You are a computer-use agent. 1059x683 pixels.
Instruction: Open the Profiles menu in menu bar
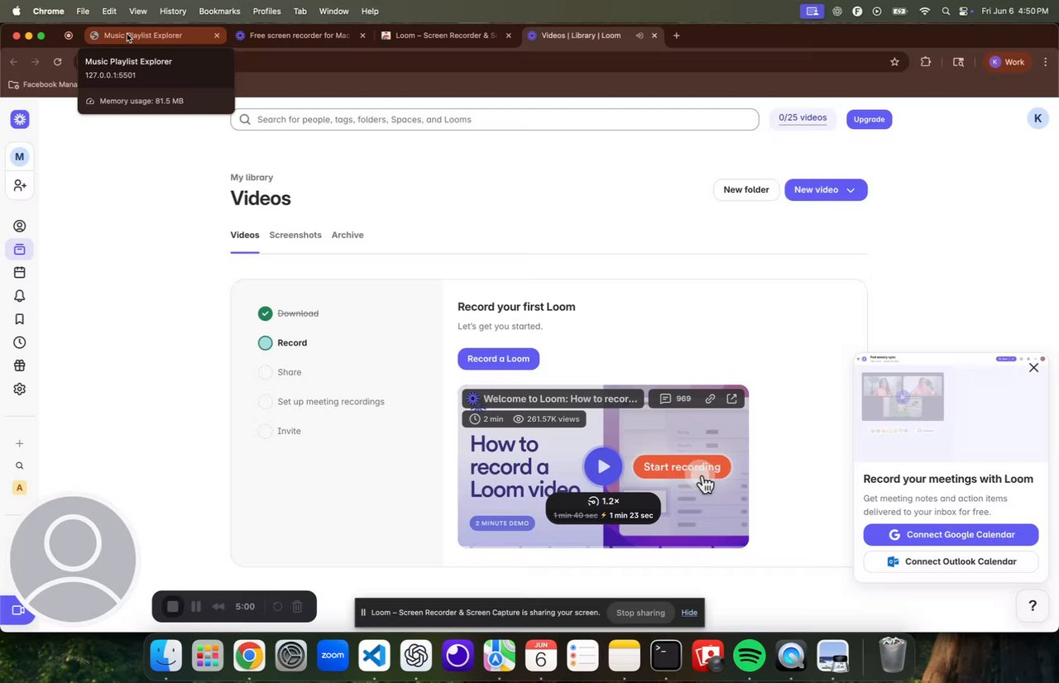266,11
